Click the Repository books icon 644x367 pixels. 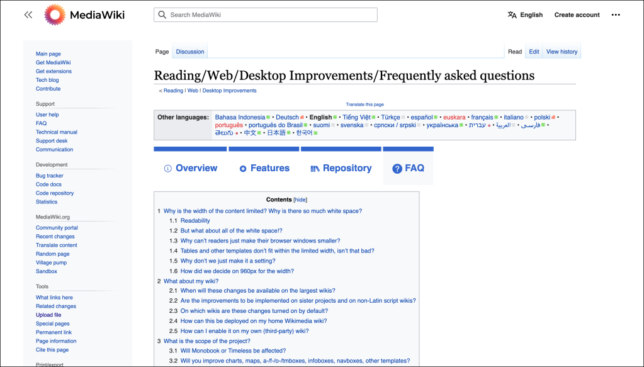coord(315,169)
